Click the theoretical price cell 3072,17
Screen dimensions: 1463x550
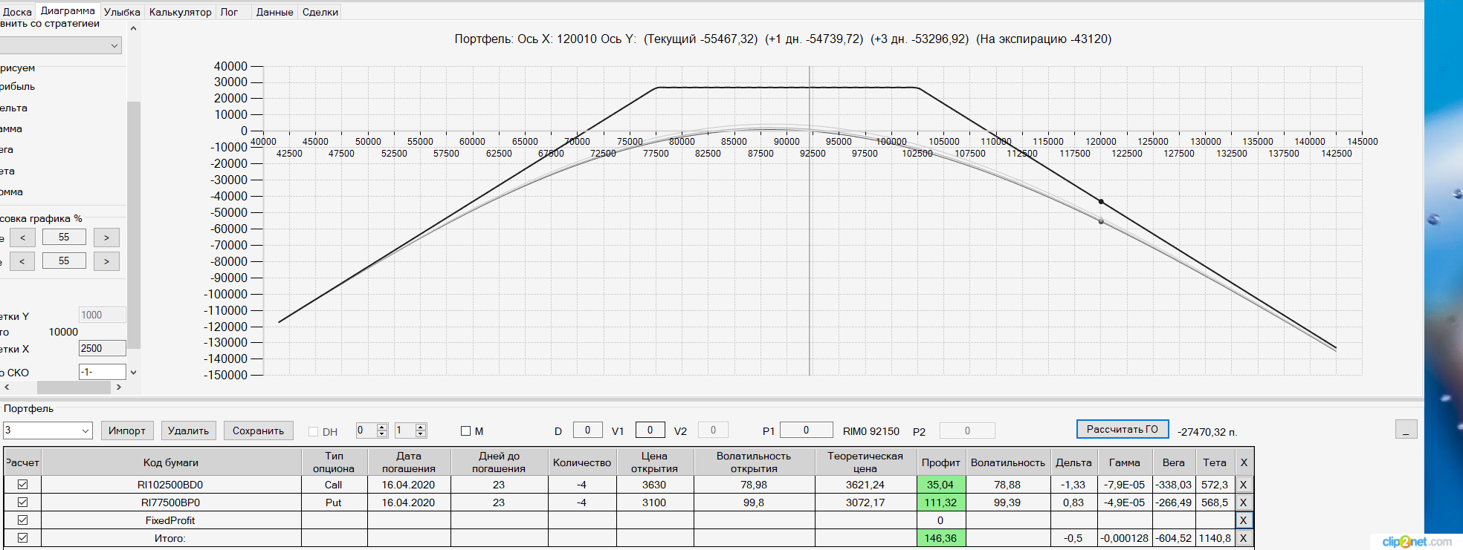coord(865,502)
